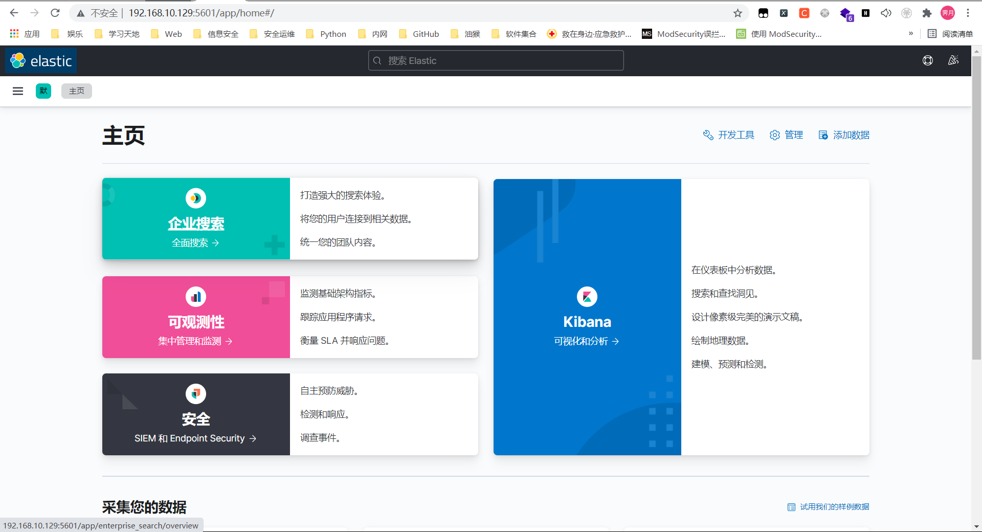Click the Enterprise Search round icon
Image resolution: width=982 pixels, height=532 pixels.
click(196, 198)
